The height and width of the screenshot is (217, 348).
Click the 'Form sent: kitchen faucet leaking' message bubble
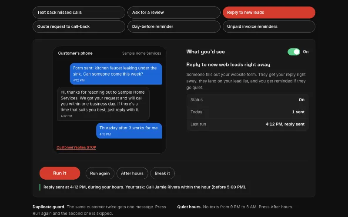click(x=116, y=74)
